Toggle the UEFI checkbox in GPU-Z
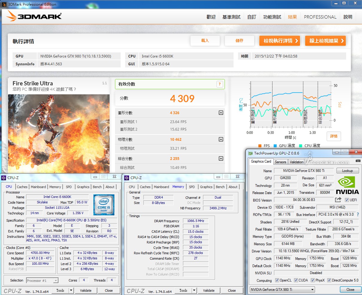Screen dimensions: 362x295 click(x=347, y=200)
